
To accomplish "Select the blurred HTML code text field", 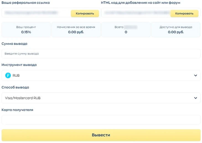I will [136, 13].
